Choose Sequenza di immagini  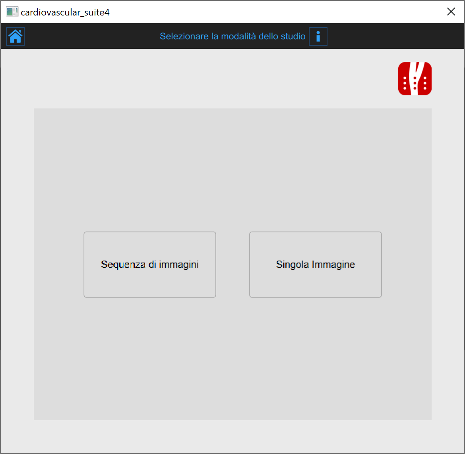[x=150, y=265]
